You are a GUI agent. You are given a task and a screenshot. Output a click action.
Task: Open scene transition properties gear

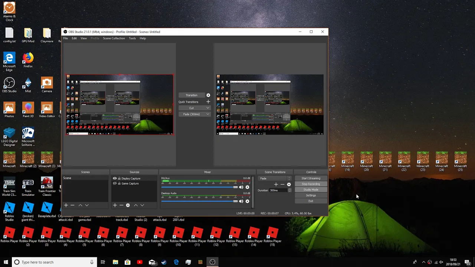289,184
